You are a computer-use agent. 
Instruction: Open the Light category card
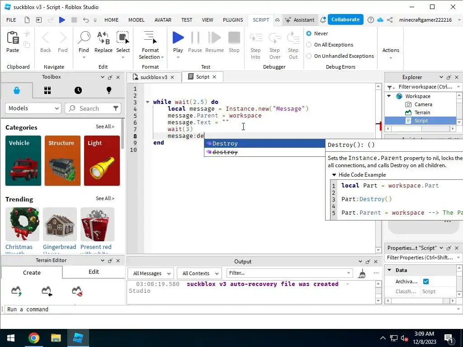(102, 160)
